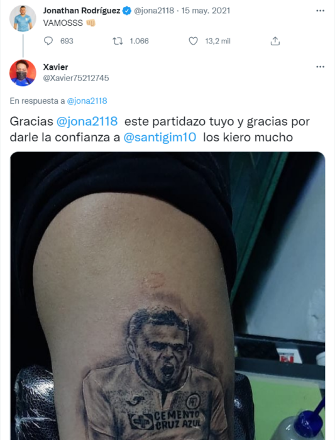Open the more options menu on Jonathan's tweet

[320, 11]
